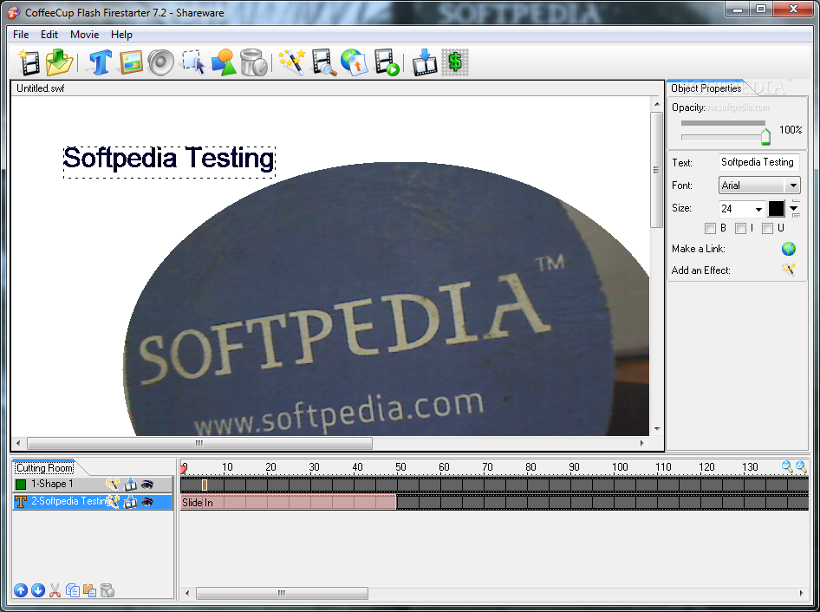Viewport: 820px width, 612px height.
Task: Click the Add Shape icon
Action: tap(224, 62)
